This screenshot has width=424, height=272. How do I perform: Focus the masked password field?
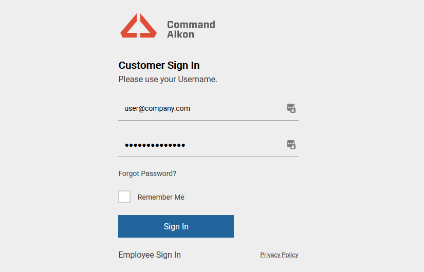tap(208, 145)
